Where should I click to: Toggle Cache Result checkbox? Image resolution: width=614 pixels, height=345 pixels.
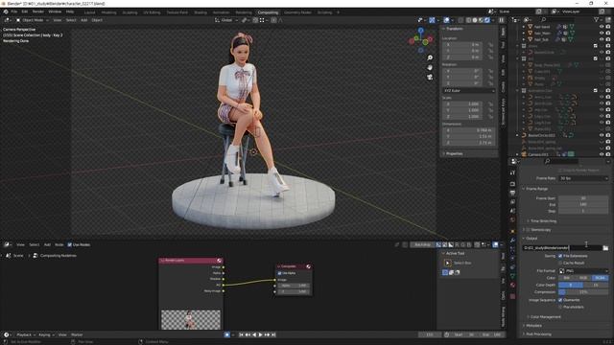tap(560, 263)
